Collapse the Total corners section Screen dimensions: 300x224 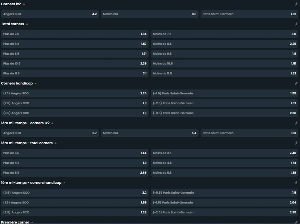pyautogui.click(x=27, y=24)
